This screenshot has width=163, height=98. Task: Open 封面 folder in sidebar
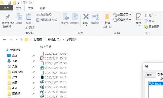coord(15,77)
